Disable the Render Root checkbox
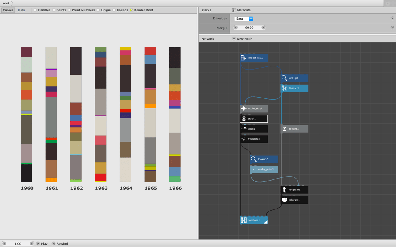Viewport: 396px width, 247px height. pos(131,10)
